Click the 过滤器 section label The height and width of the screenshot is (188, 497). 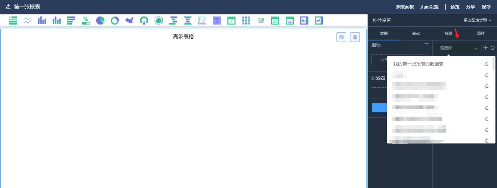pyautogui.click(x=378, y=78)
